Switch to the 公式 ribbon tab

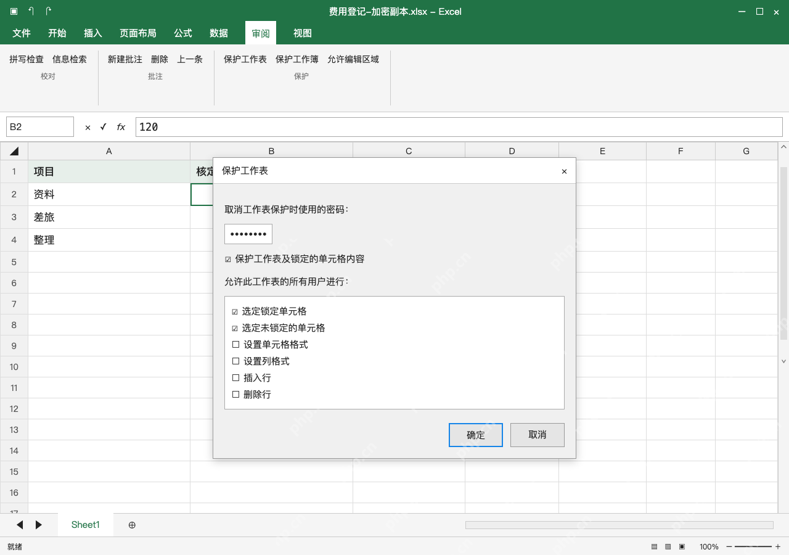[183, 33]
